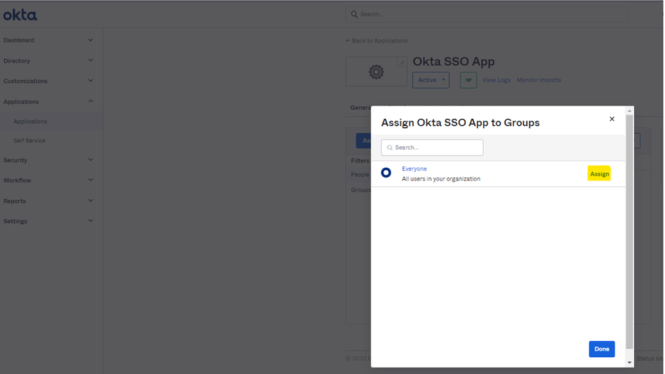Open the Active status dropdown
This screenshot has height=374, width=665.
(430, 80)
